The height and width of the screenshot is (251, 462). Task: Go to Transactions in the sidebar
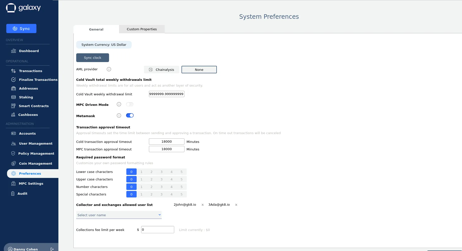pos(27,71)
